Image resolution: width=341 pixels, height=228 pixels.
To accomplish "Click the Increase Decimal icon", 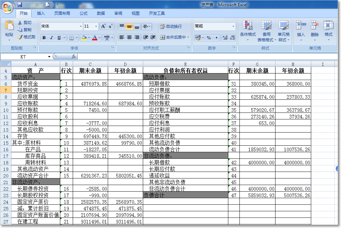I will tap(225, 38).
